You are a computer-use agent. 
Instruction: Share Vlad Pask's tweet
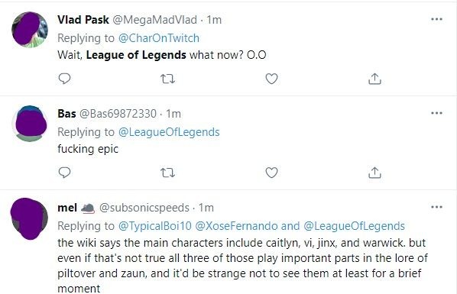pyautogui.click(x=374, y=79)
